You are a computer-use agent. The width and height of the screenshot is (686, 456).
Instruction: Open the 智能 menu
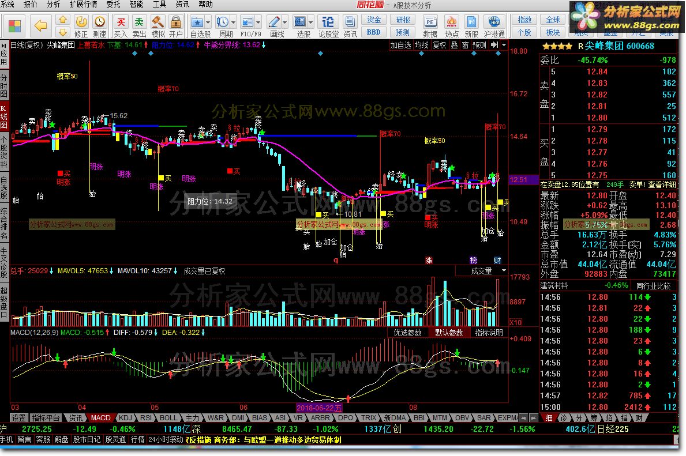coord(136,5)
